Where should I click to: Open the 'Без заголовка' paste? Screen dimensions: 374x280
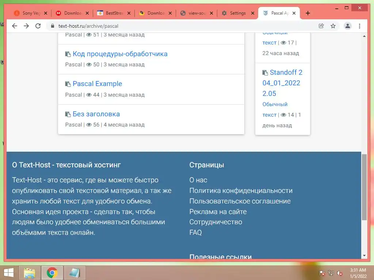[96, 114]
